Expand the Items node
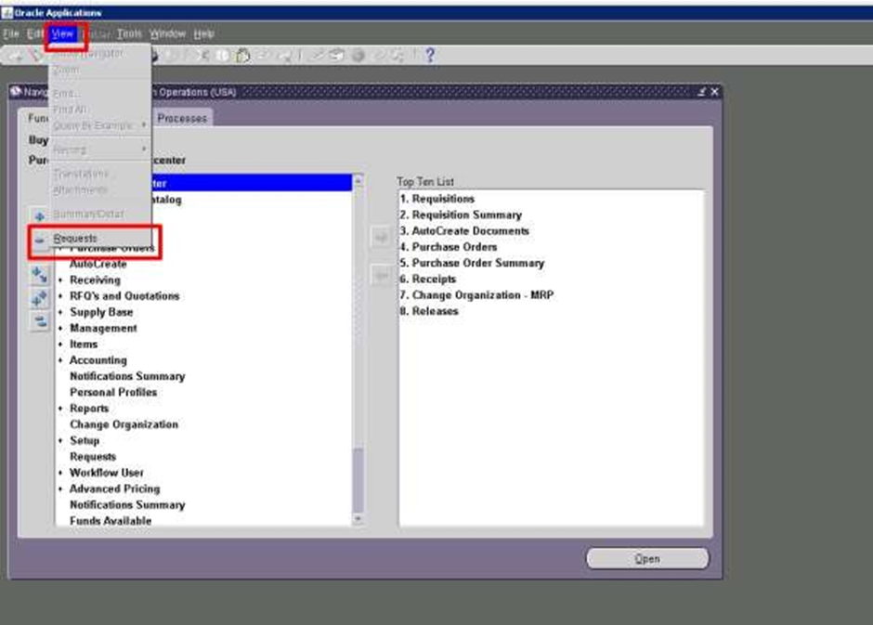This screenshot has height=625, width=873. point(60,345)
